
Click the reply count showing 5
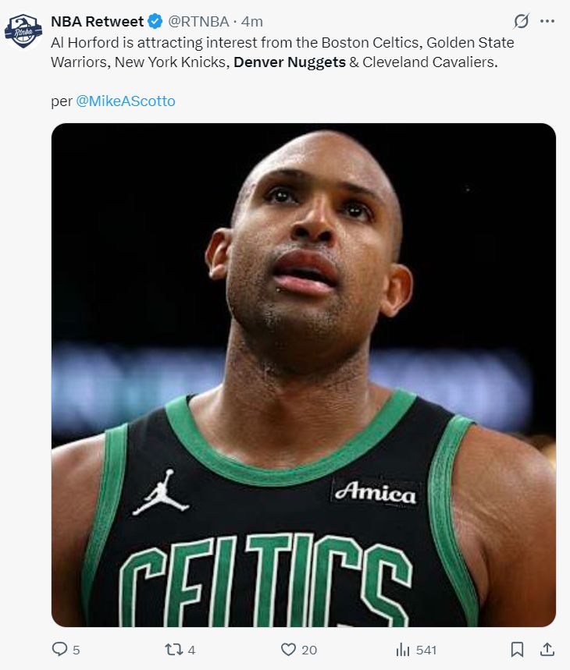point(76,650)
